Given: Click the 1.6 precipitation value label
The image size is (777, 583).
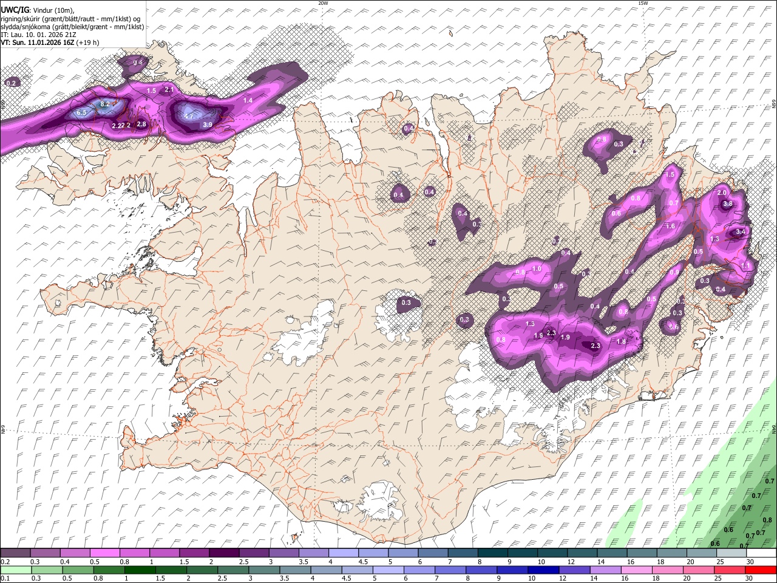Looking at the screenshot, I should click(671, 226).
